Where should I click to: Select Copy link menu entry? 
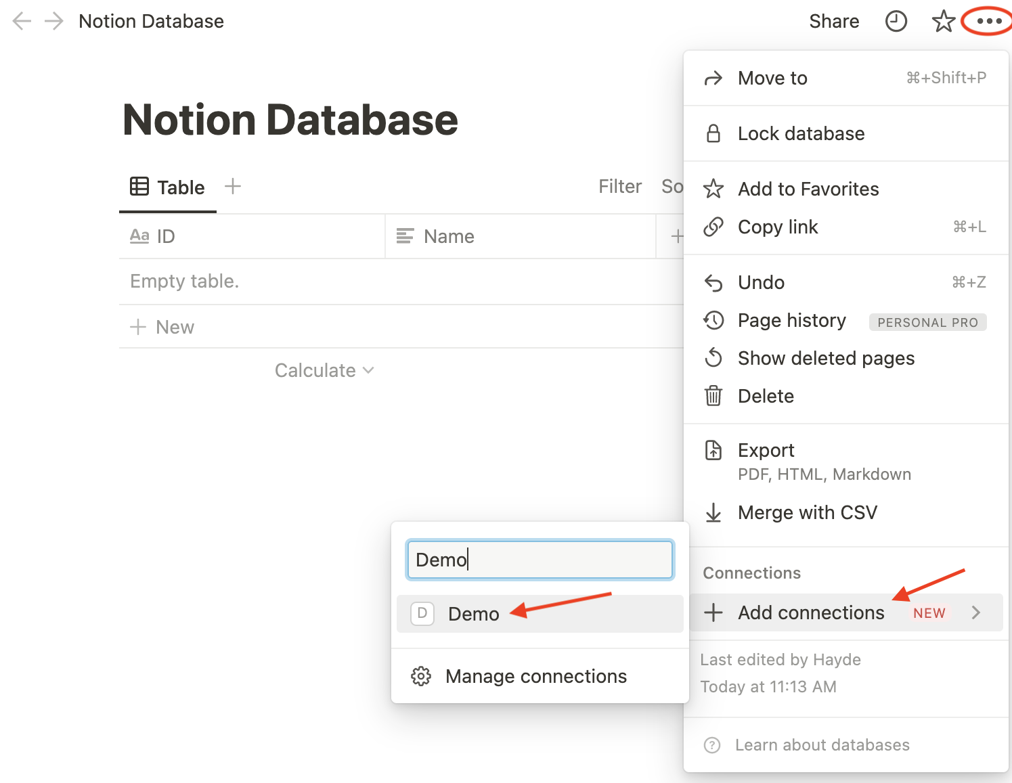pos(845,227)
